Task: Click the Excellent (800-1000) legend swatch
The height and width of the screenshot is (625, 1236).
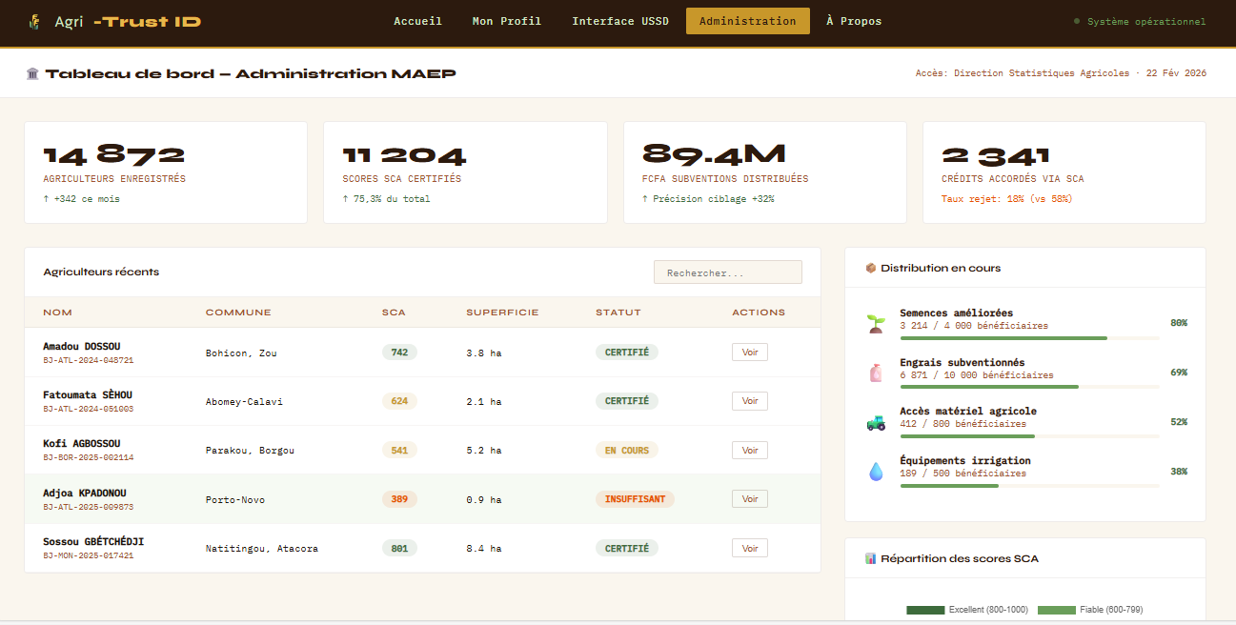Action: (x=925, y=610)
